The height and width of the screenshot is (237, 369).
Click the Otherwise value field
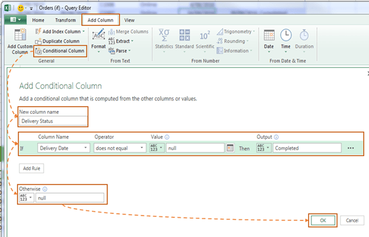tap(70, 198)
